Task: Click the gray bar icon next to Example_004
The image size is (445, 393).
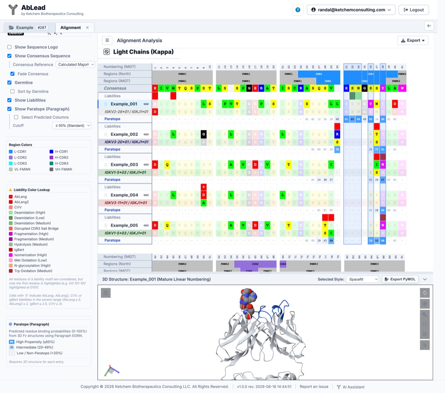Action: tap(146, 195)
